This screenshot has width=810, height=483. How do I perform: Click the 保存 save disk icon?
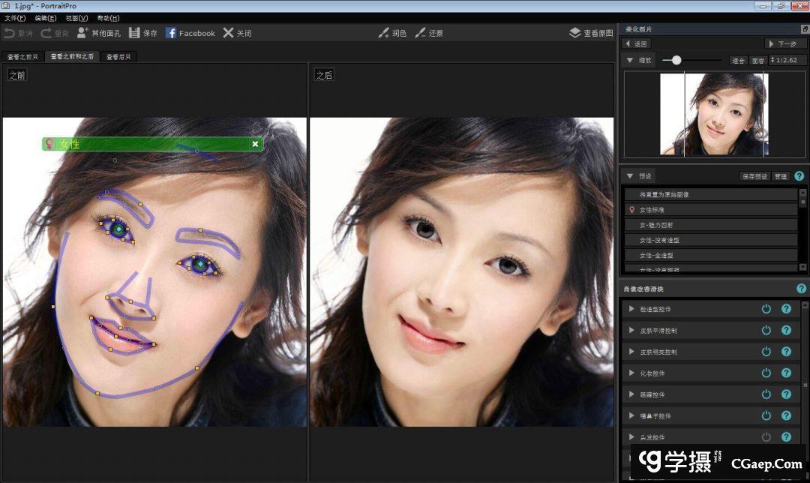point(134,33)
